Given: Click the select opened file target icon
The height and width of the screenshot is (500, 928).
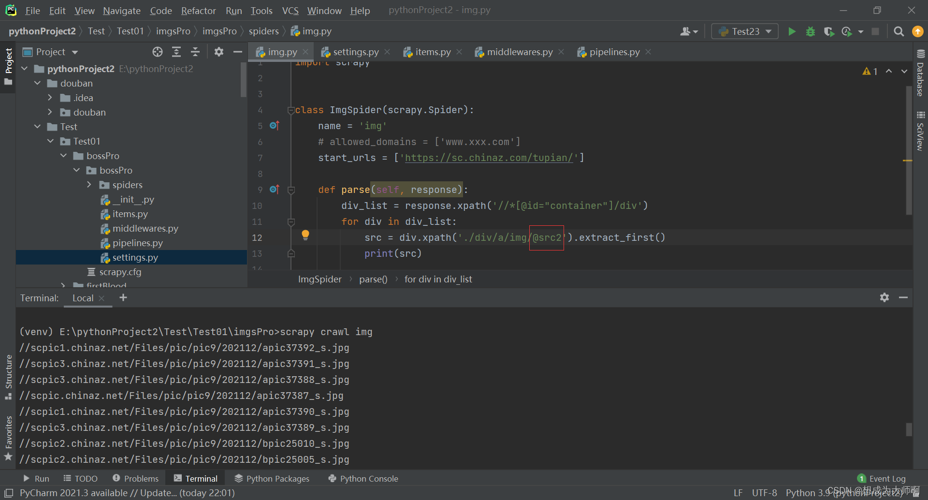Looking at the screenshot, I should point(158,52).
